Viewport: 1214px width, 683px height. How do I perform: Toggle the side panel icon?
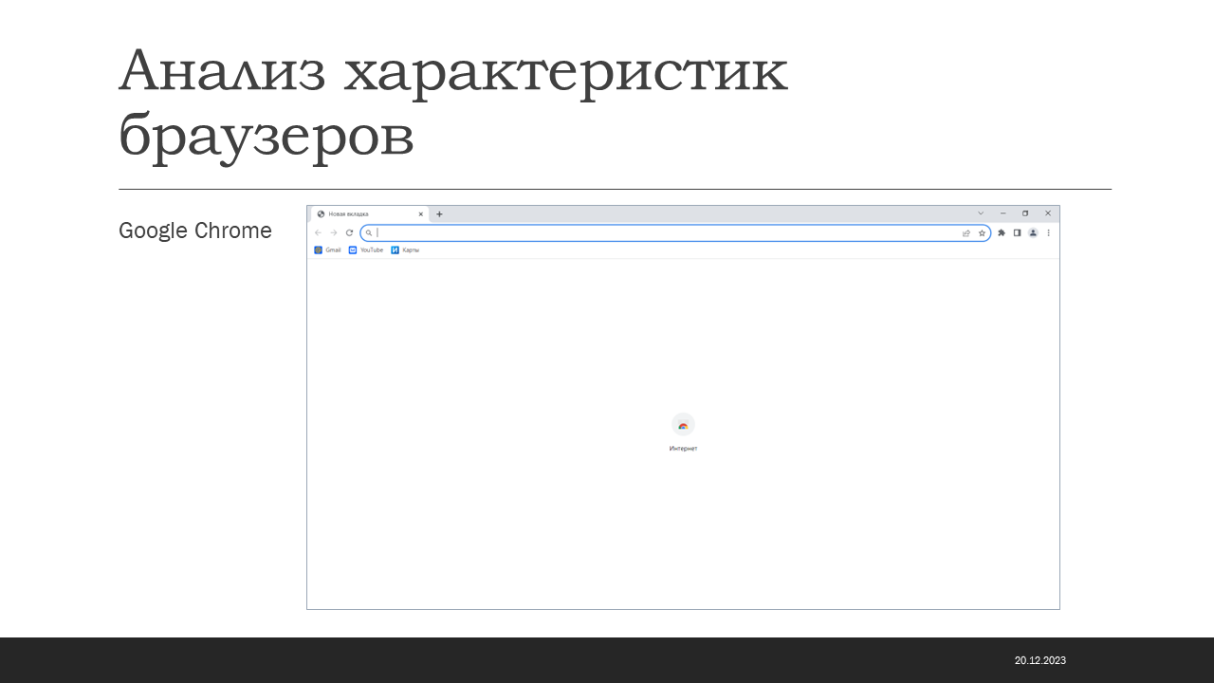1017,232
